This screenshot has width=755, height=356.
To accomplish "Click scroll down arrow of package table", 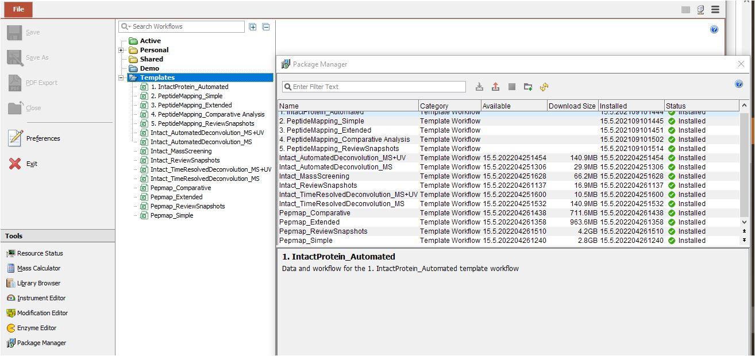I will [745, 222].
